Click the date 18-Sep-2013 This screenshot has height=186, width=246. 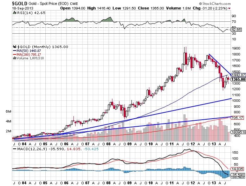click(x=23, y=8)
